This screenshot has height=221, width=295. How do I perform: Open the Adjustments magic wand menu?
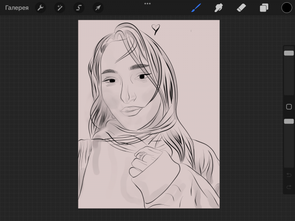[x=59, y=8]
